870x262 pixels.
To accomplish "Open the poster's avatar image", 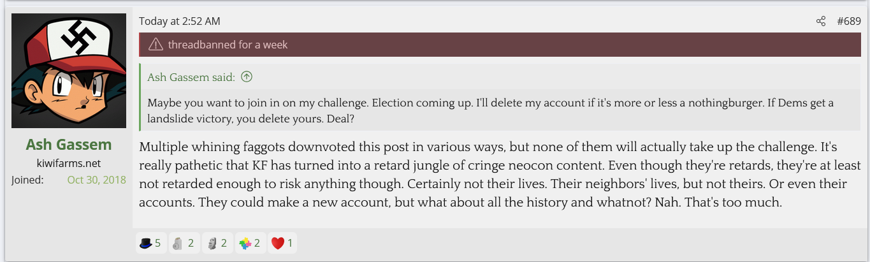I will 69,71.
